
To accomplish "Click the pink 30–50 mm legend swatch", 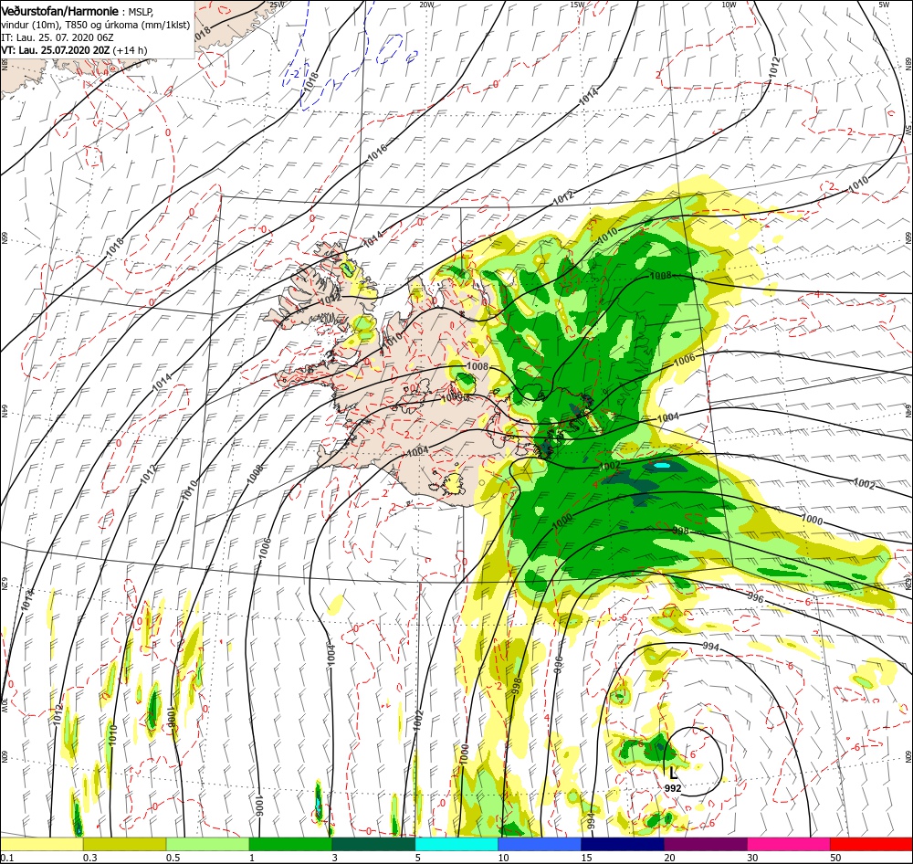I will coord(789,844).
